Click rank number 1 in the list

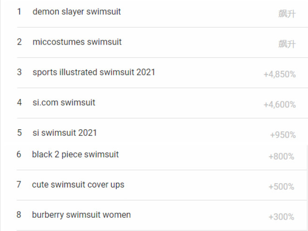[x=19, y=11]
